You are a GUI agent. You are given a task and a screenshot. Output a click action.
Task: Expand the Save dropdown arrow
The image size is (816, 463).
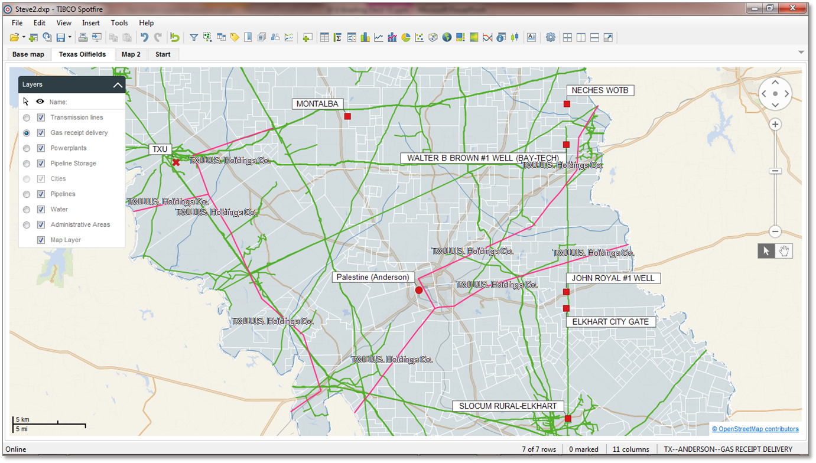(70, 38)
